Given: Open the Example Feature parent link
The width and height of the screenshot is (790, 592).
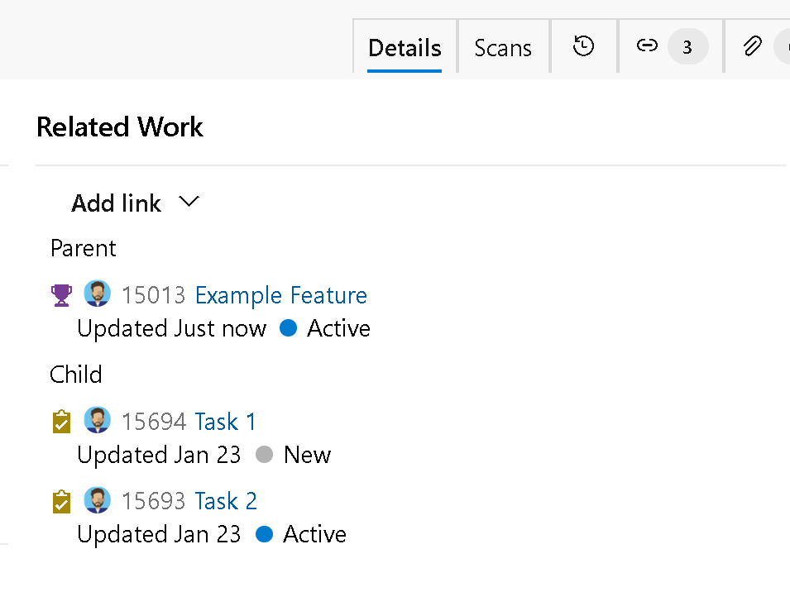Looking at the screenshot, I should (x=281, y=295).
